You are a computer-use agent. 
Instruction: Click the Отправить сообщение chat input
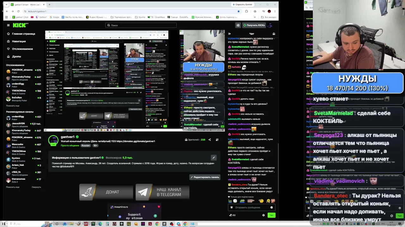252,207
